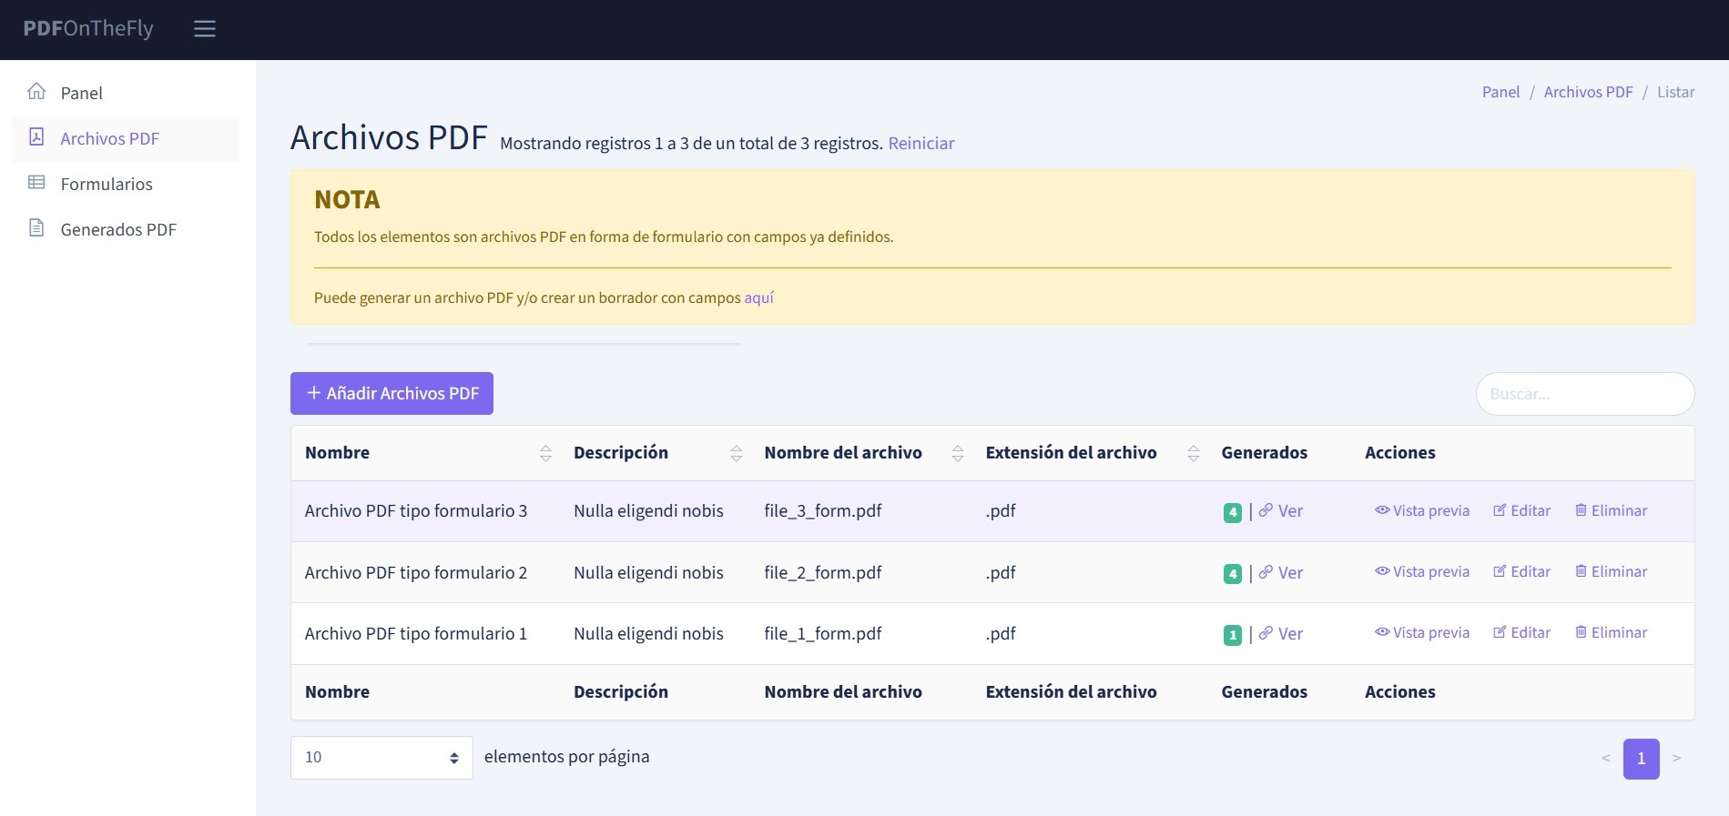Click the PDFOnTheFly logo
The image size is (1729, 816).
(88, 28)
